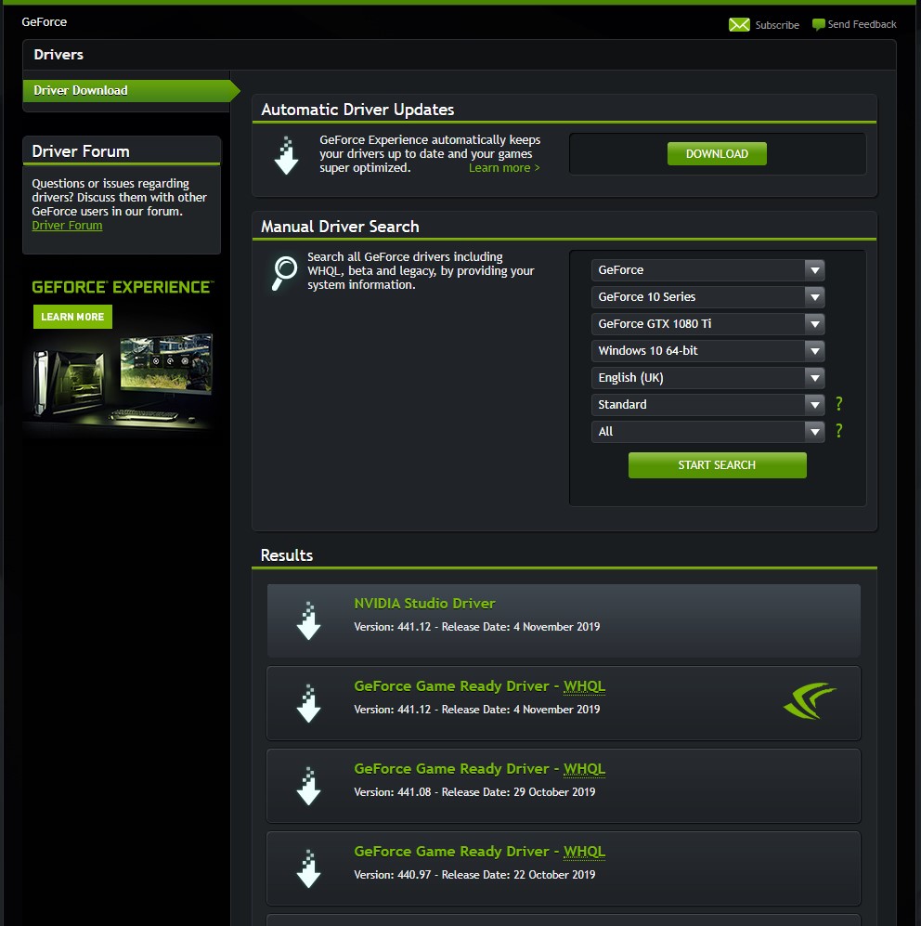The image size is (921, 926).
Task: Expand the GeForce 10 Series dropdown
Action: [707, 297]
